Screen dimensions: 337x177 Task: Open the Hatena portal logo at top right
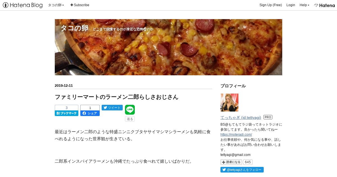click(324, 5)
